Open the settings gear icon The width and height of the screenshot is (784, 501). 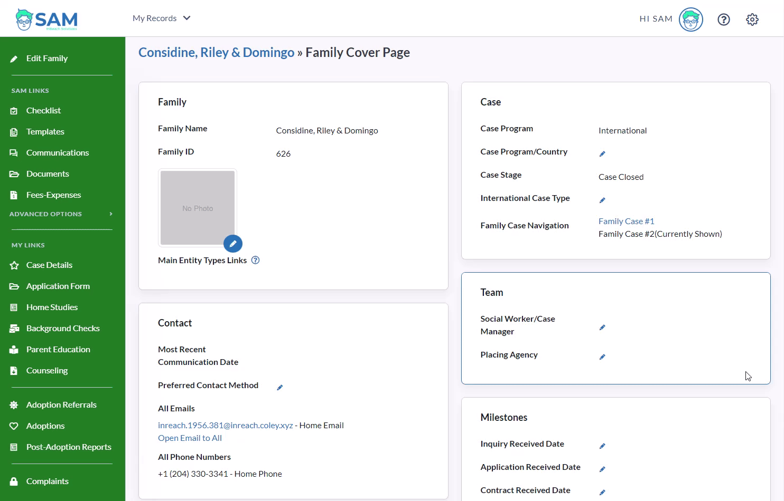point(752,20)
